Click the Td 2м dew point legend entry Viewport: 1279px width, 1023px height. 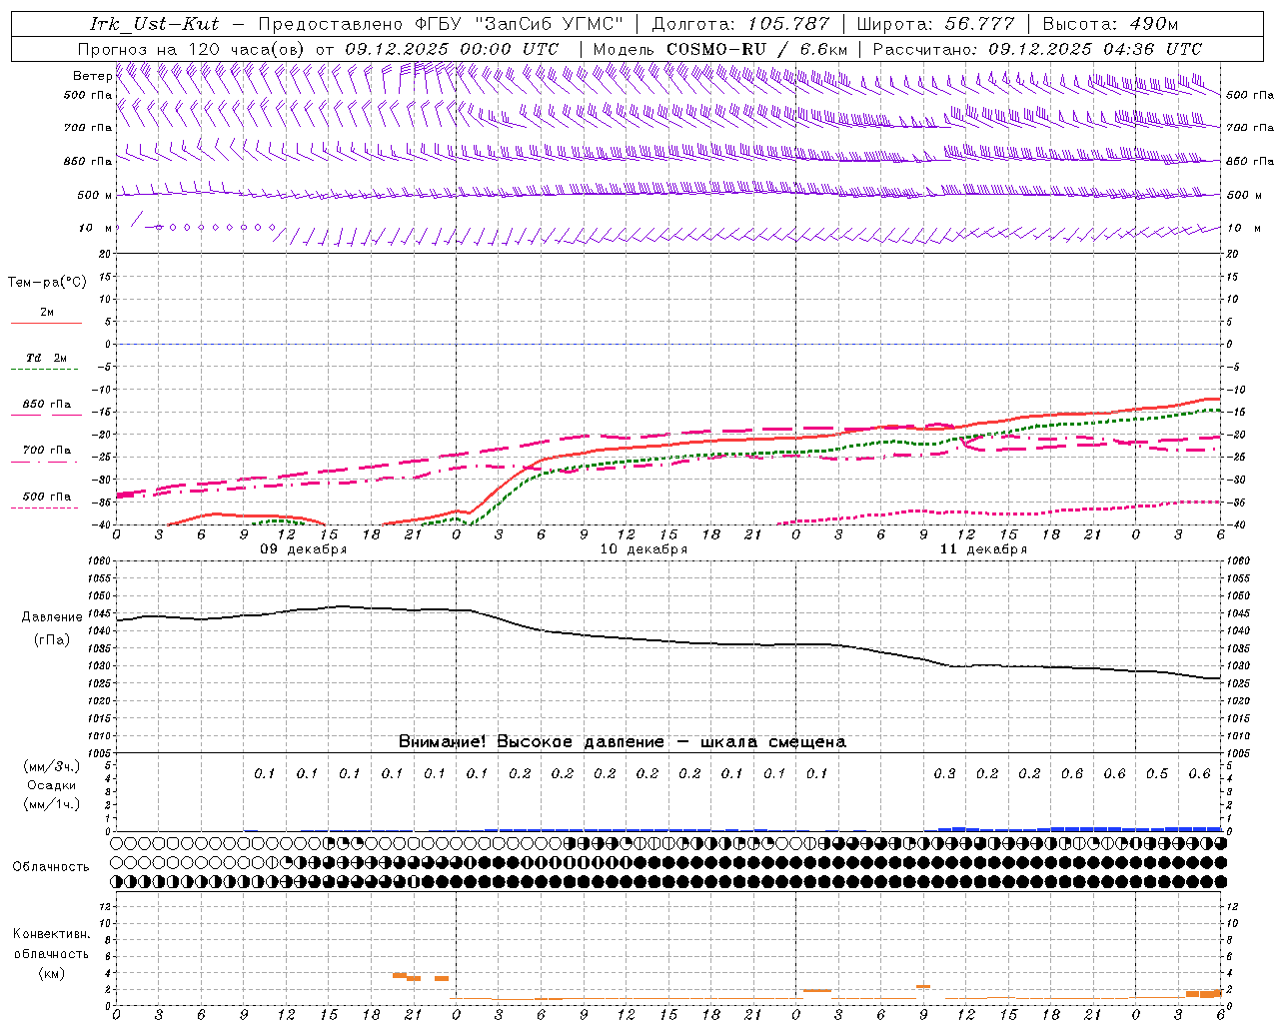[x=47, y=358]
